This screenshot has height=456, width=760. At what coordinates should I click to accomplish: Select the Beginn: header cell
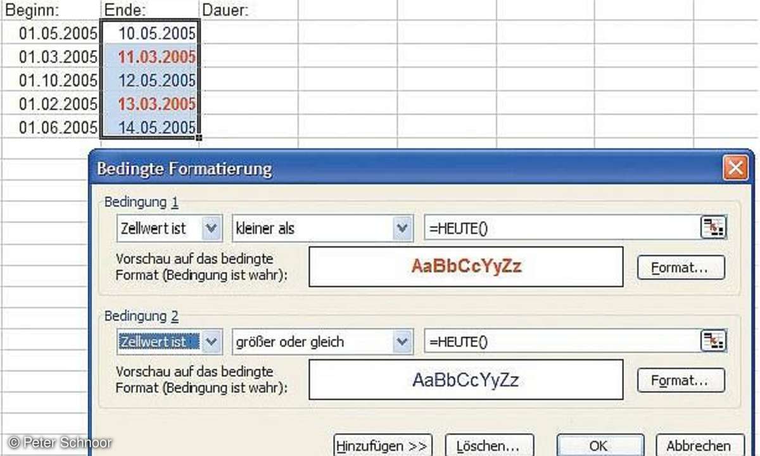coord(51,10)
